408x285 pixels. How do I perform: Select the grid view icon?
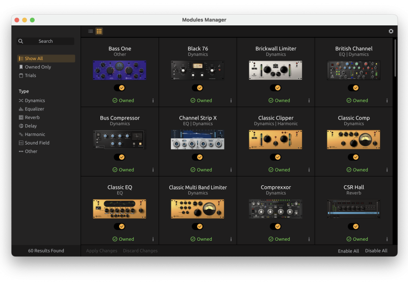(99, 31)
